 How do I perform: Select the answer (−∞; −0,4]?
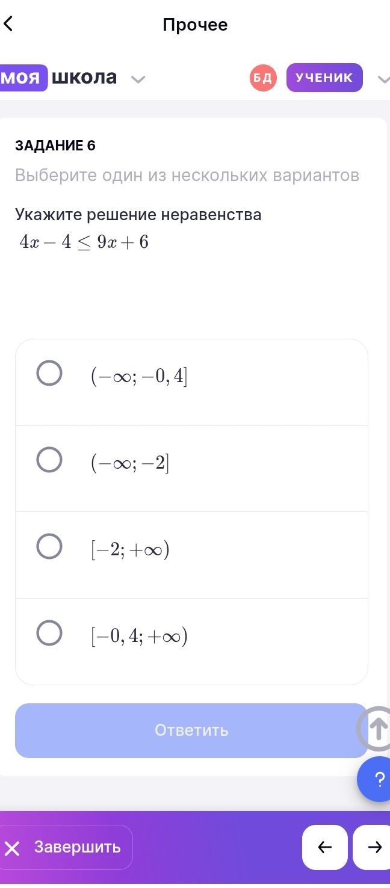191,383
